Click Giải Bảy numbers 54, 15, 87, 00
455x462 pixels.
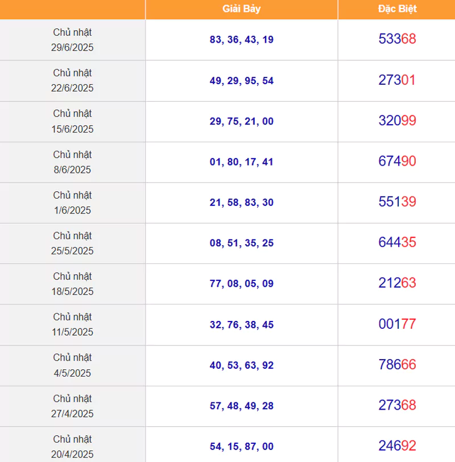[241, 447]
